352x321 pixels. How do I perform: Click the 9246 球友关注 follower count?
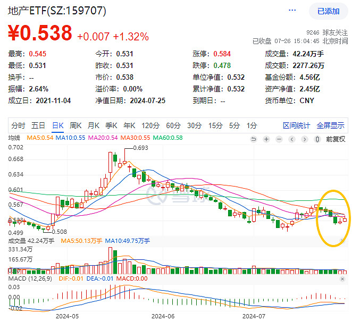[x=327, y=32]
